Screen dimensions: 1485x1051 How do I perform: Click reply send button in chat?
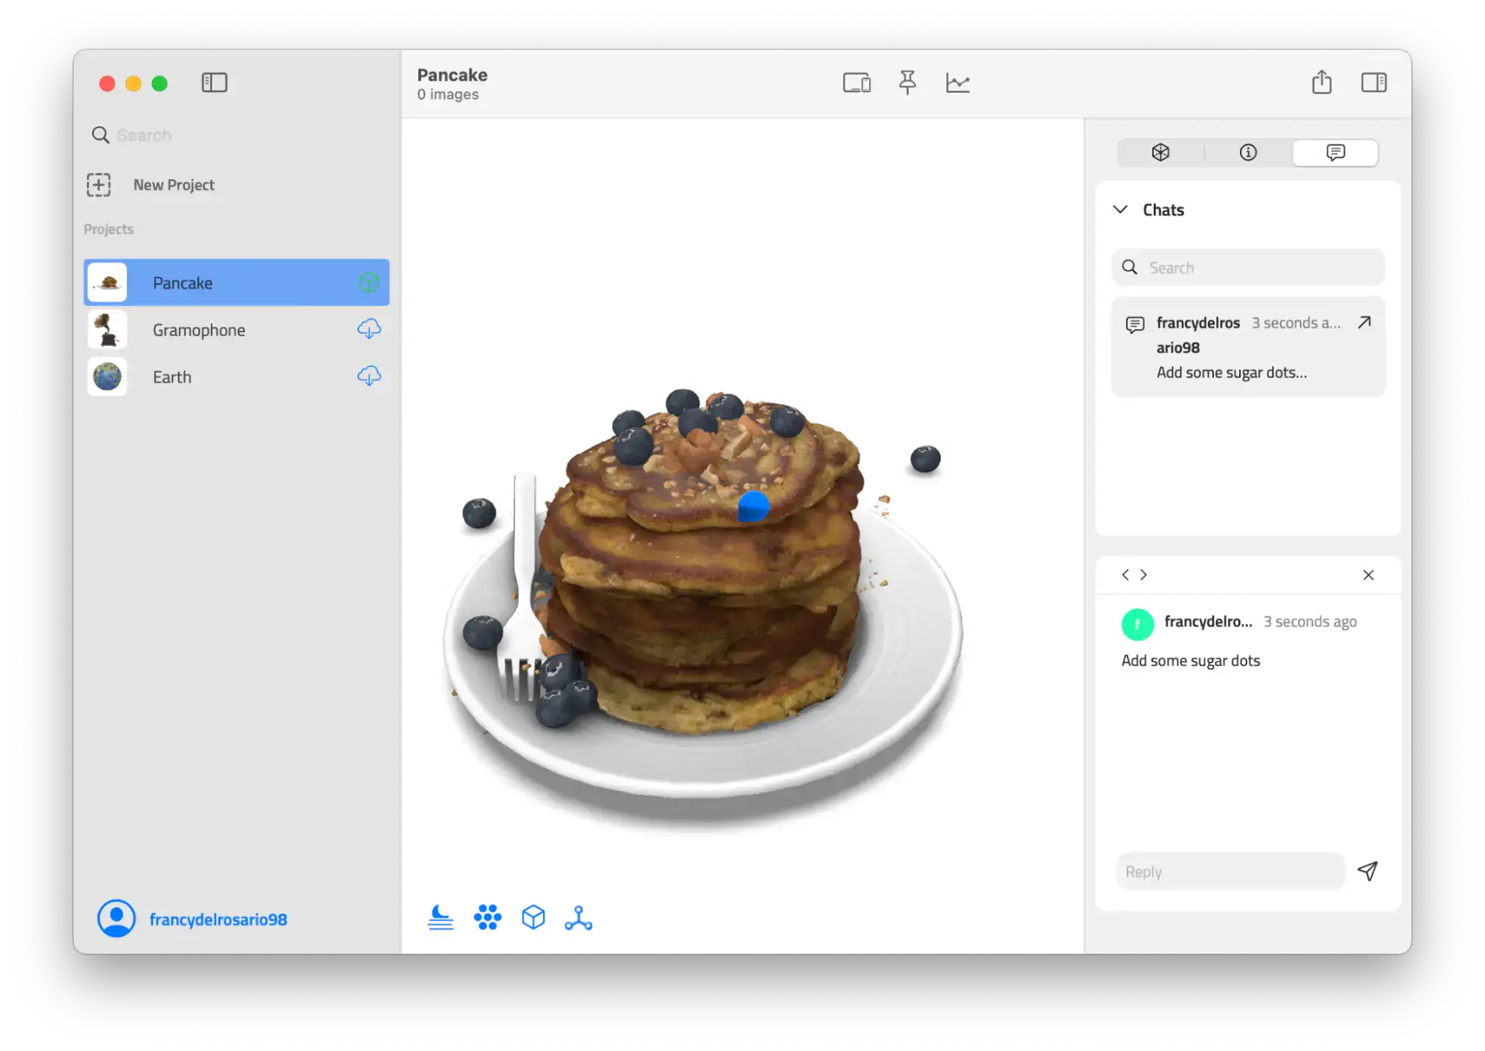click(x=1367, y=871)
